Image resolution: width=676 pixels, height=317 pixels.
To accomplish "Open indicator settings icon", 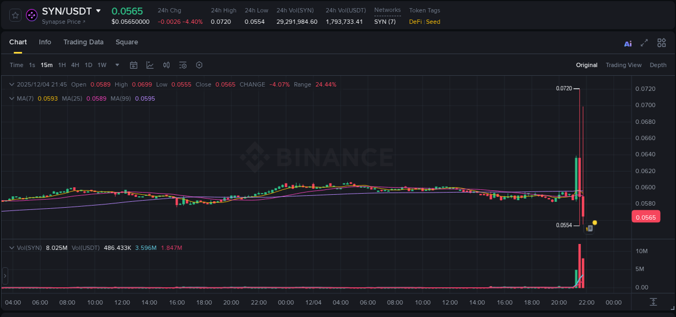I will coord(183,65).
